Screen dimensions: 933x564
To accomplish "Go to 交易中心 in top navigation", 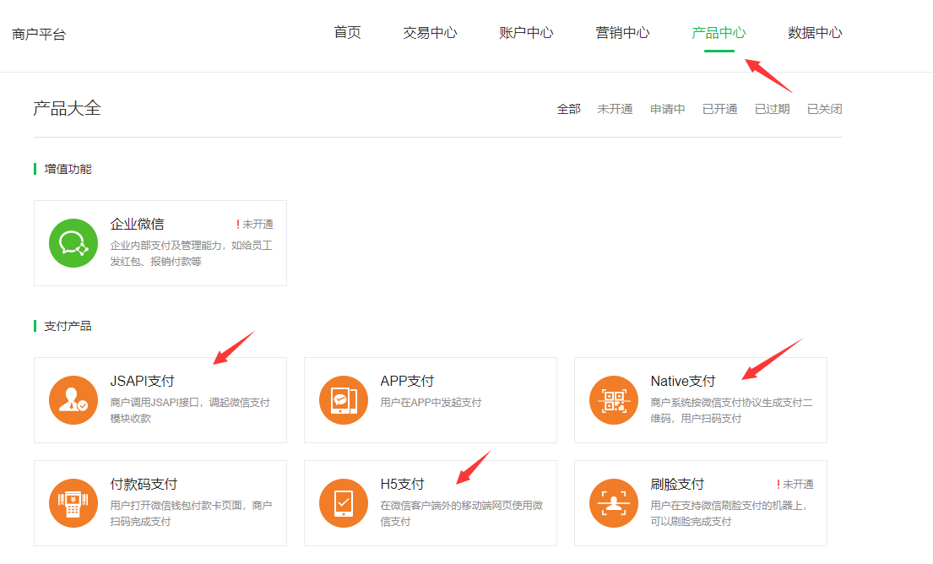I will tap(430, 33).
